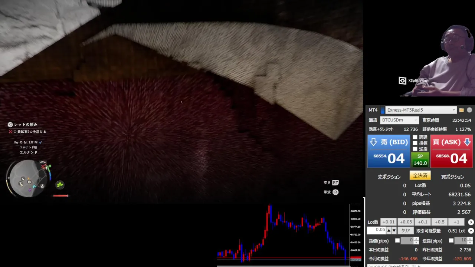Open the BTCUSDm currency dropdown
The image size is (475, 267).
click(x=400, y=120)
